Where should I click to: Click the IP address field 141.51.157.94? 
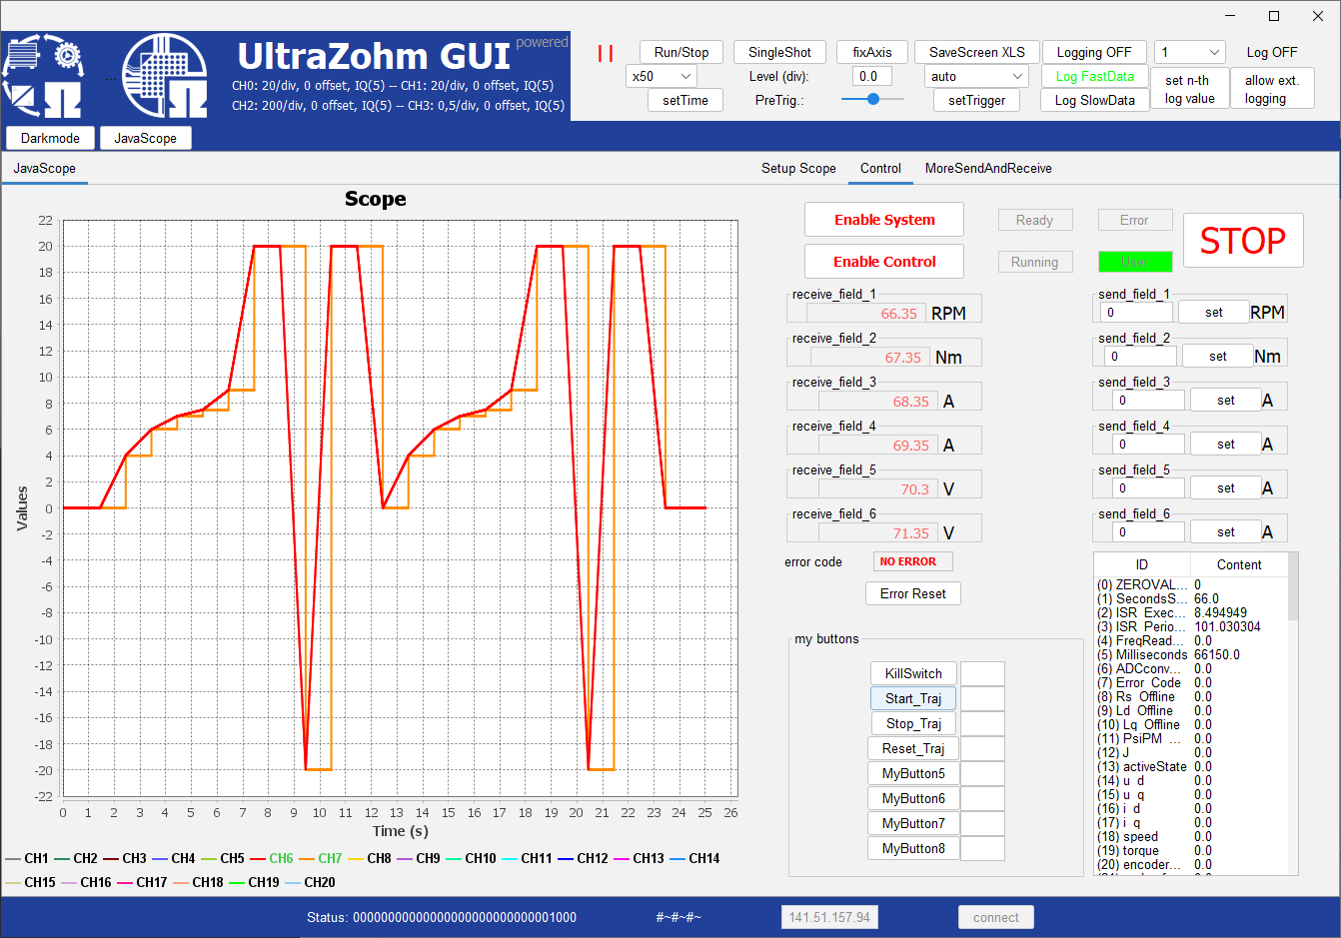point(829,917)
